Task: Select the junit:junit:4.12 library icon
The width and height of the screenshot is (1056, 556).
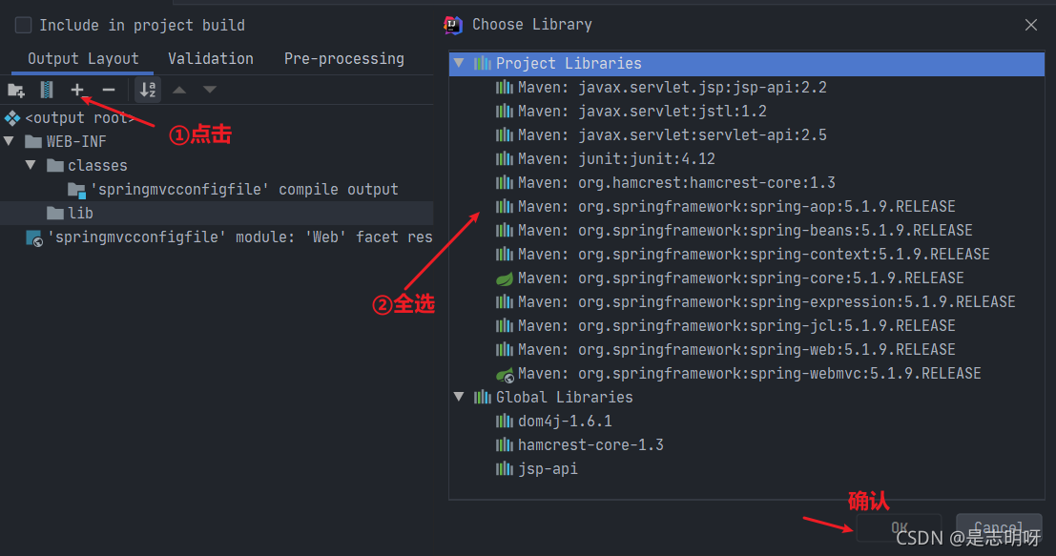Action: (505, 158)
